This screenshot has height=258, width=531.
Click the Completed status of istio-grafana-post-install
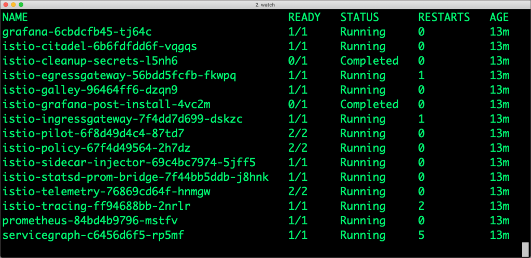pyautogui.click(x=369, y=105)
